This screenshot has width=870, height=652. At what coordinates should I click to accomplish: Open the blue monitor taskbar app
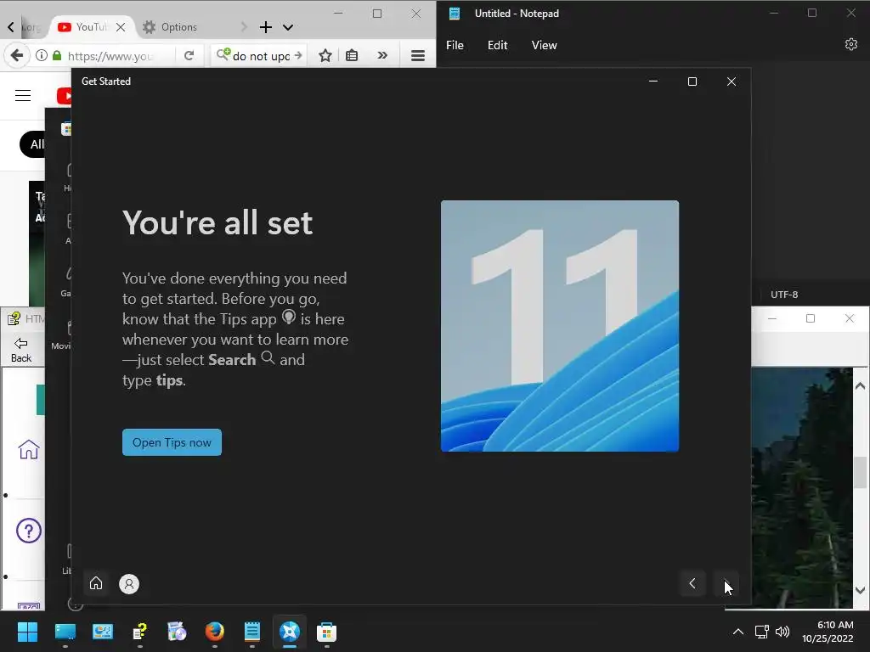[65, 632]
